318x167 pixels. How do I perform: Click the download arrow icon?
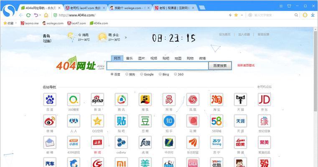coord(313,15)
